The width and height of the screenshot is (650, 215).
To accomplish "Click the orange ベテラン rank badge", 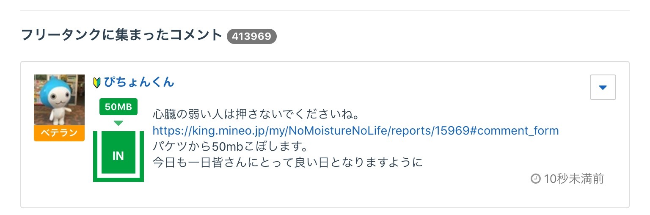I will 59,133.
